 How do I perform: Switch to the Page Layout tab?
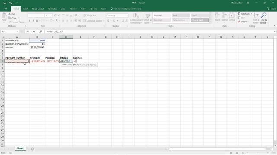point(38,9)
